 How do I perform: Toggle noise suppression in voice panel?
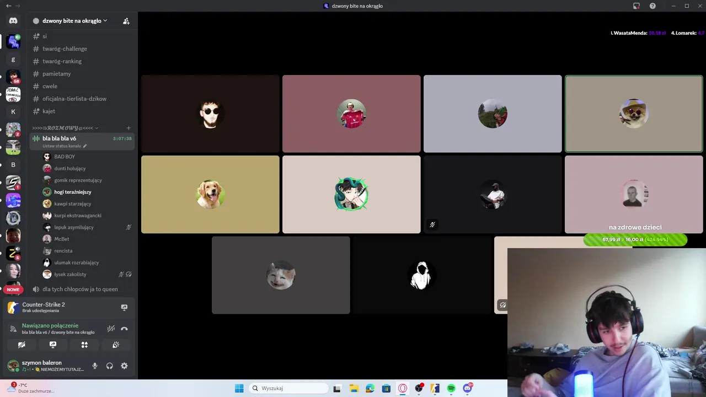111,329
